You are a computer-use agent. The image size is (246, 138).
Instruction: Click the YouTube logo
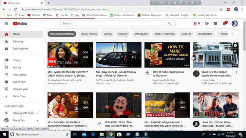(20, 23)
